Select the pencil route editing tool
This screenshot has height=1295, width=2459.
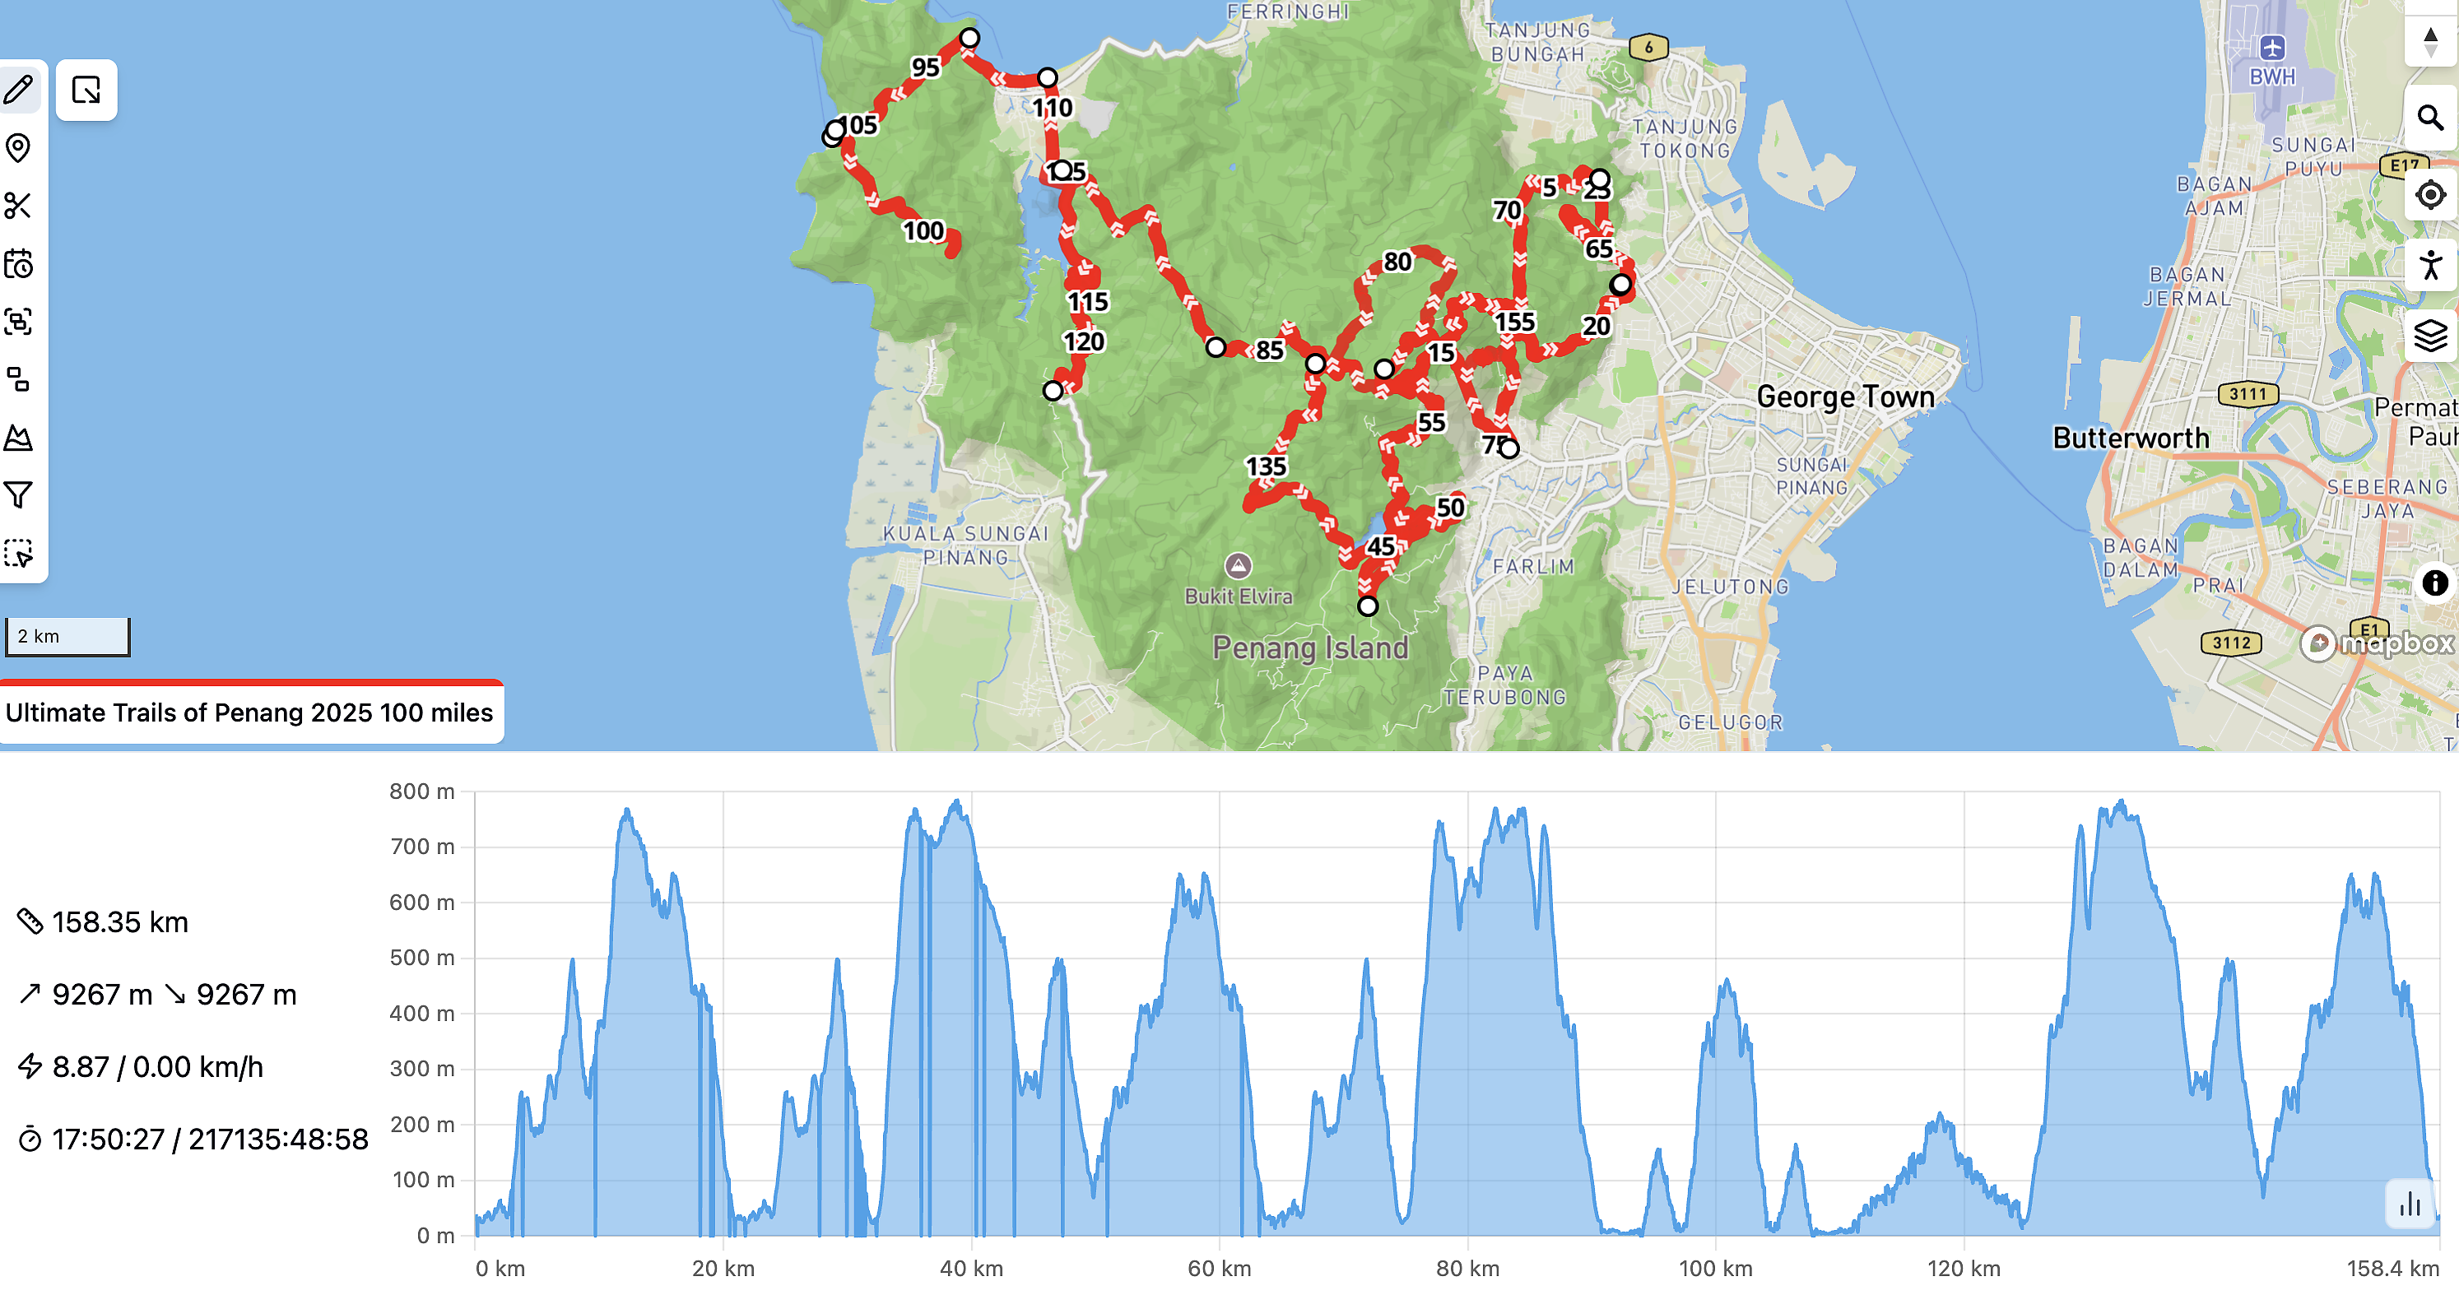pyautogui.click(x=18, y=91)
